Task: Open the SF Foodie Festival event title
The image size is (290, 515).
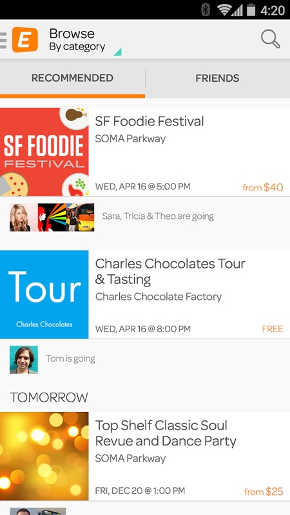Action: 150,121
